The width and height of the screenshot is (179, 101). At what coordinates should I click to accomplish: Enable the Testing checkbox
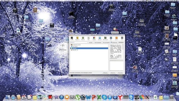(94, 42)
